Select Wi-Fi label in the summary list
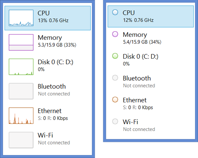Screen dimensions: 198x158 click(x=130, y=122)
